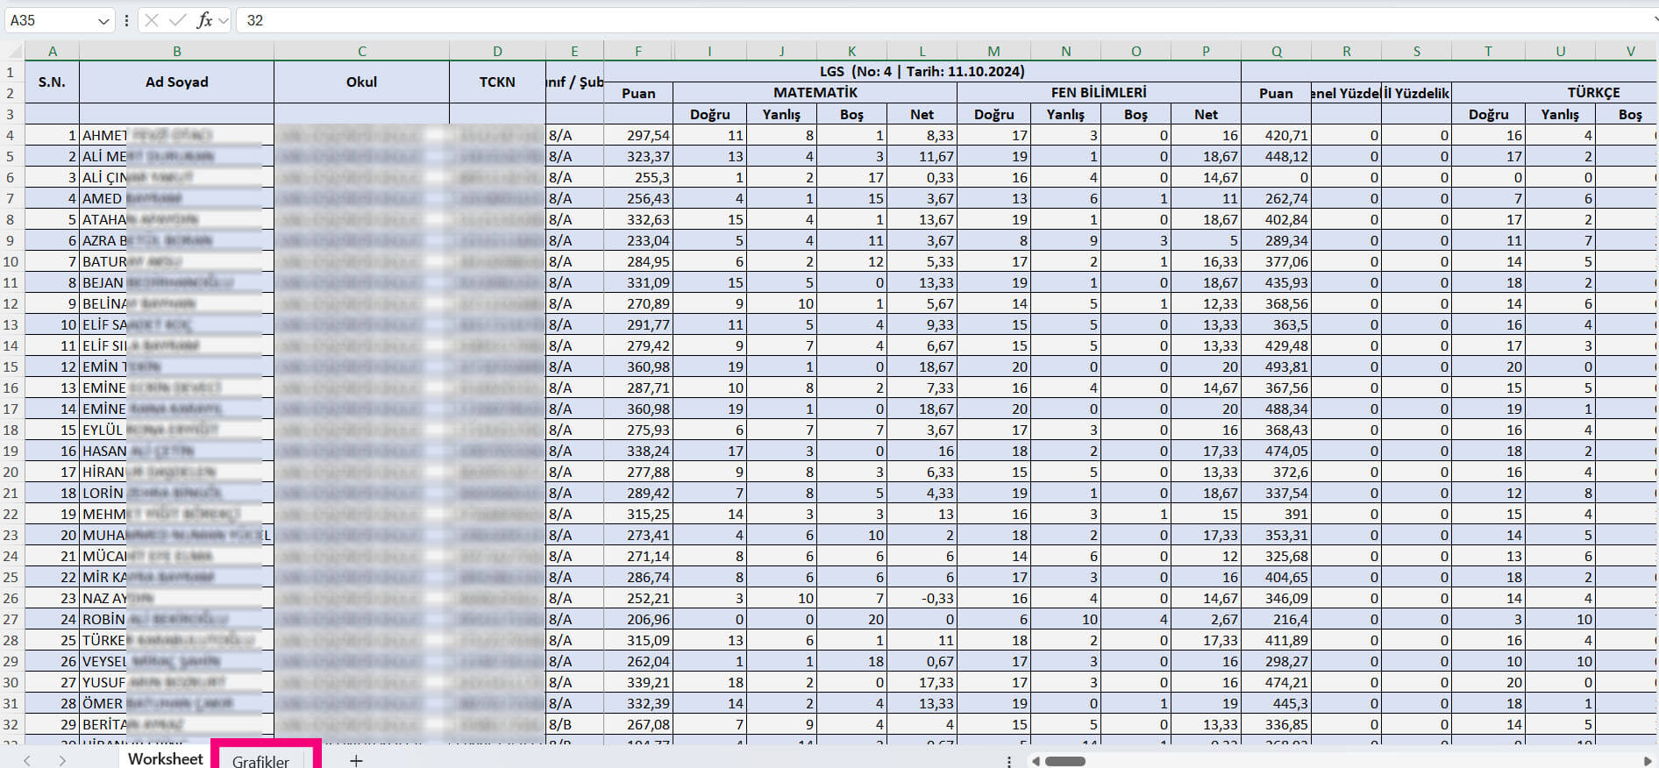
Task: Select the Ad Soyad header cell
Action: (x=176, y=82)
